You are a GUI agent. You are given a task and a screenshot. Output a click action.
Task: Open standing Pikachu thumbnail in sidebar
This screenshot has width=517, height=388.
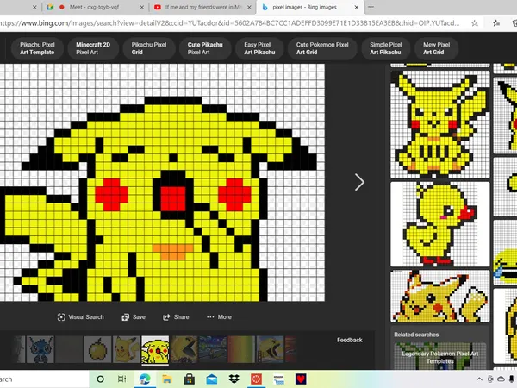(440, 124)
